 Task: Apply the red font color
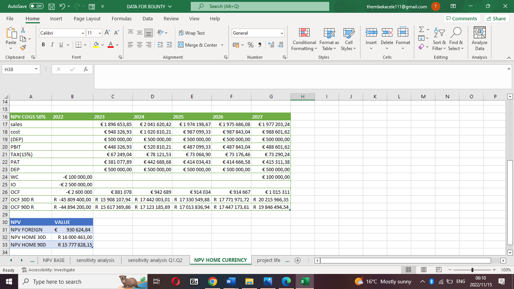pyautogui.click(x=111, y=45)
